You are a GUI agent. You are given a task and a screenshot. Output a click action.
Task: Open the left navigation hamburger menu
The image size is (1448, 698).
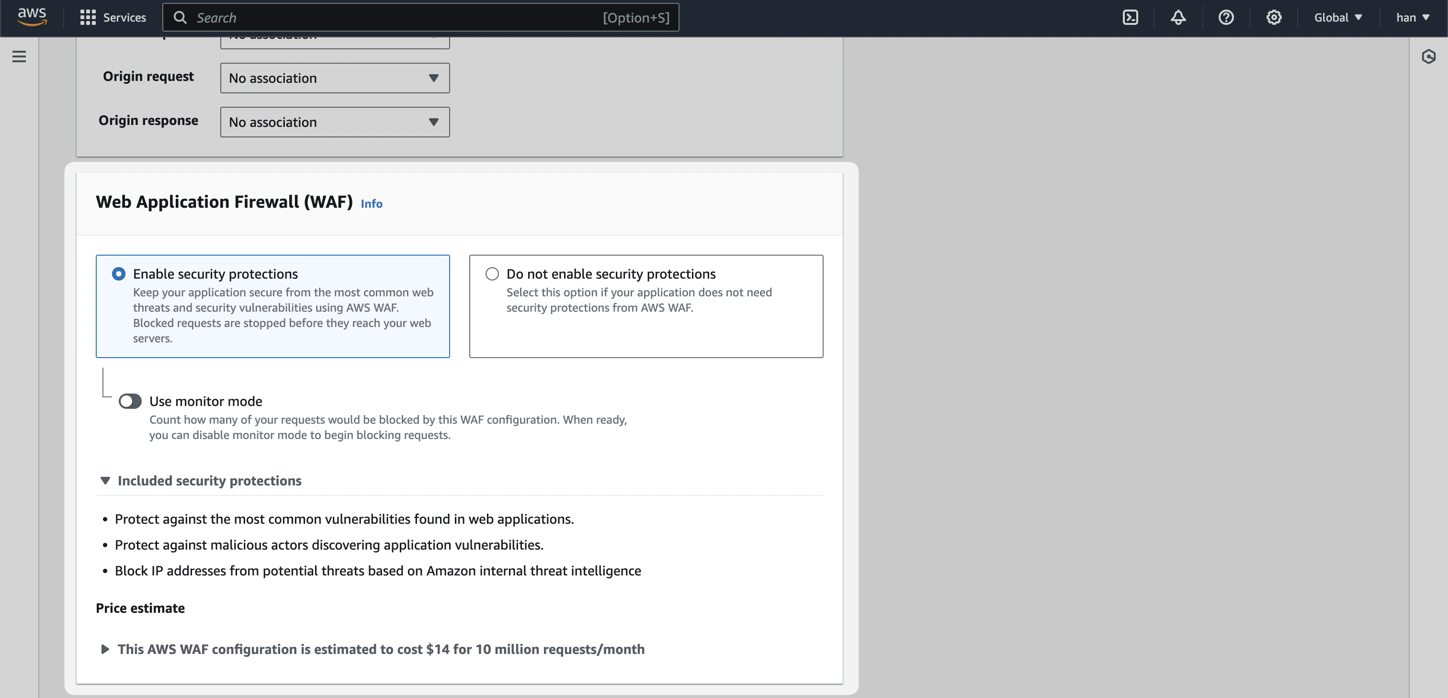click(19, 56)
